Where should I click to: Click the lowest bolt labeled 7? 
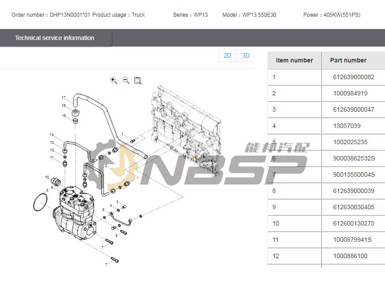coord(115,259)
